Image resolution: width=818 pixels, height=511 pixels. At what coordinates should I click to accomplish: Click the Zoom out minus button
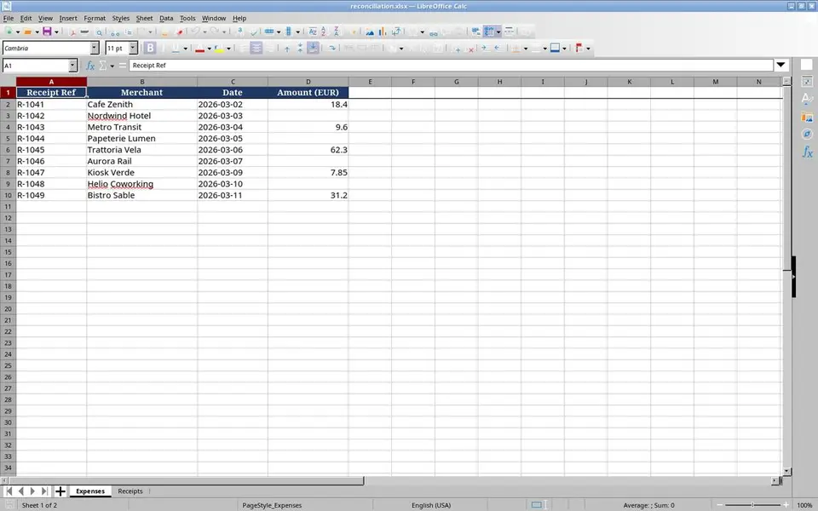[720, 505]
